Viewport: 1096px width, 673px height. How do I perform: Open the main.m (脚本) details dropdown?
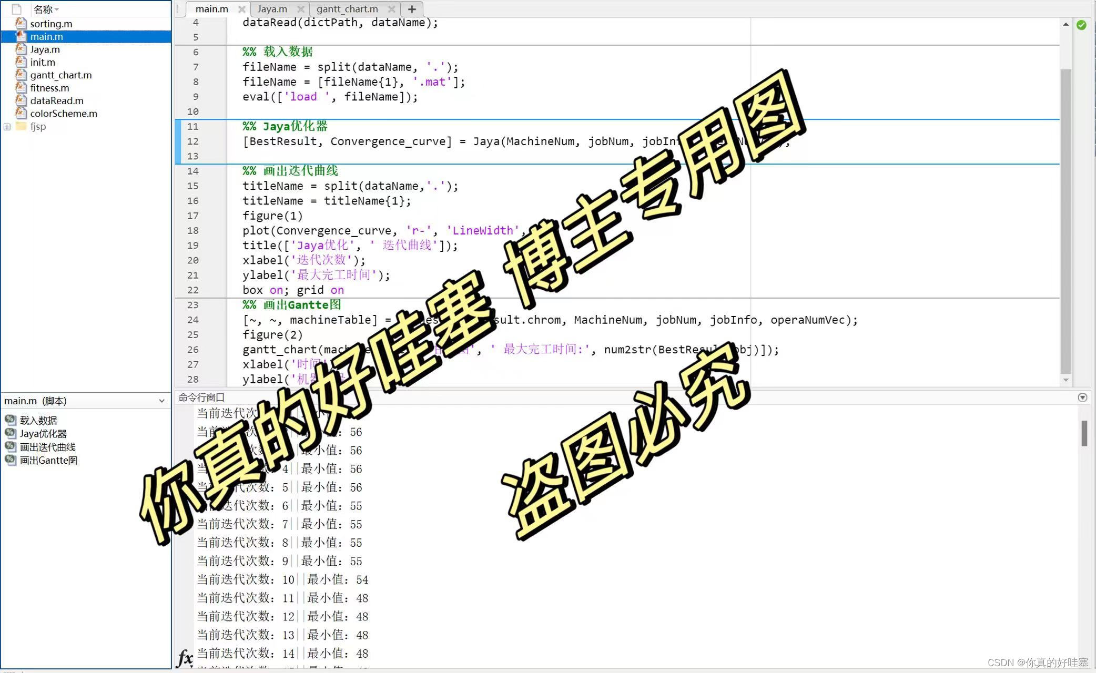[x=161, y=401]
